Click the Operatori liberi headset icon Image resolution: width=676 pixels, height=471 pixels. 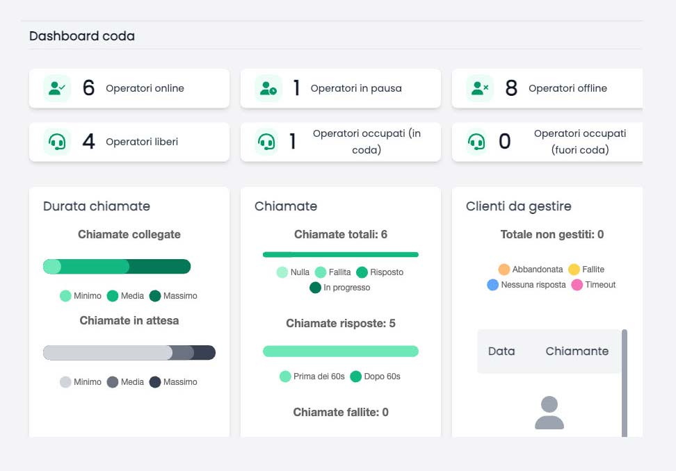57,142
